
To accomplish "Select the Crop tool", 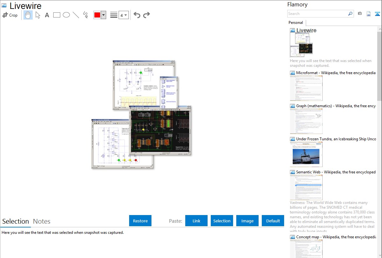I will coord(10,15).
